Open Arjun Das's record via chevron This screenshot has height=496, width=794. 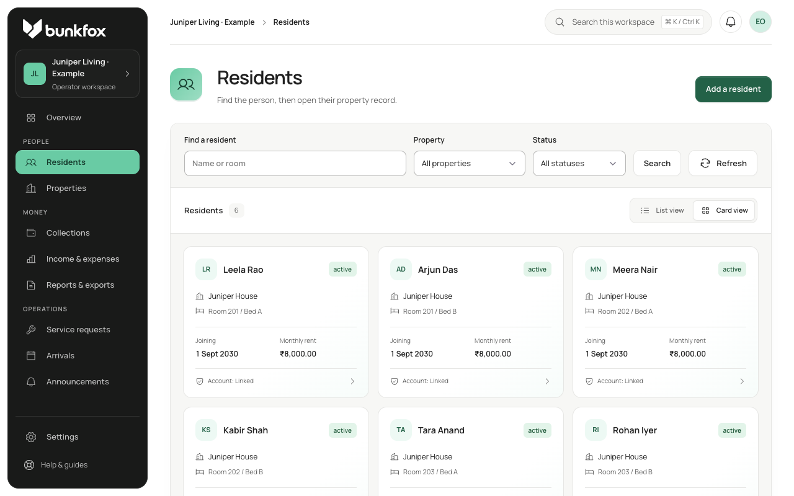[547, 381]
